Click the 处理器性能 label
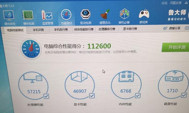The width and height of the screenshot is (189, 113). pyautogui.click(x=35, y=105)
